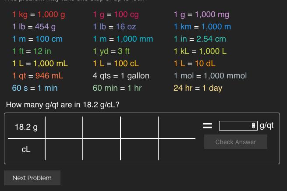This screenshot has width=287, height=191.
Task: Pick the 1 kg = 1,000 g conversion
Action: (x=39, y=14)
